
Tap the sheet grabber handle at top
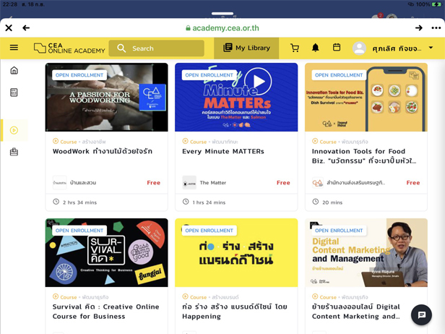pyautogui.click(x=222, y=13)
